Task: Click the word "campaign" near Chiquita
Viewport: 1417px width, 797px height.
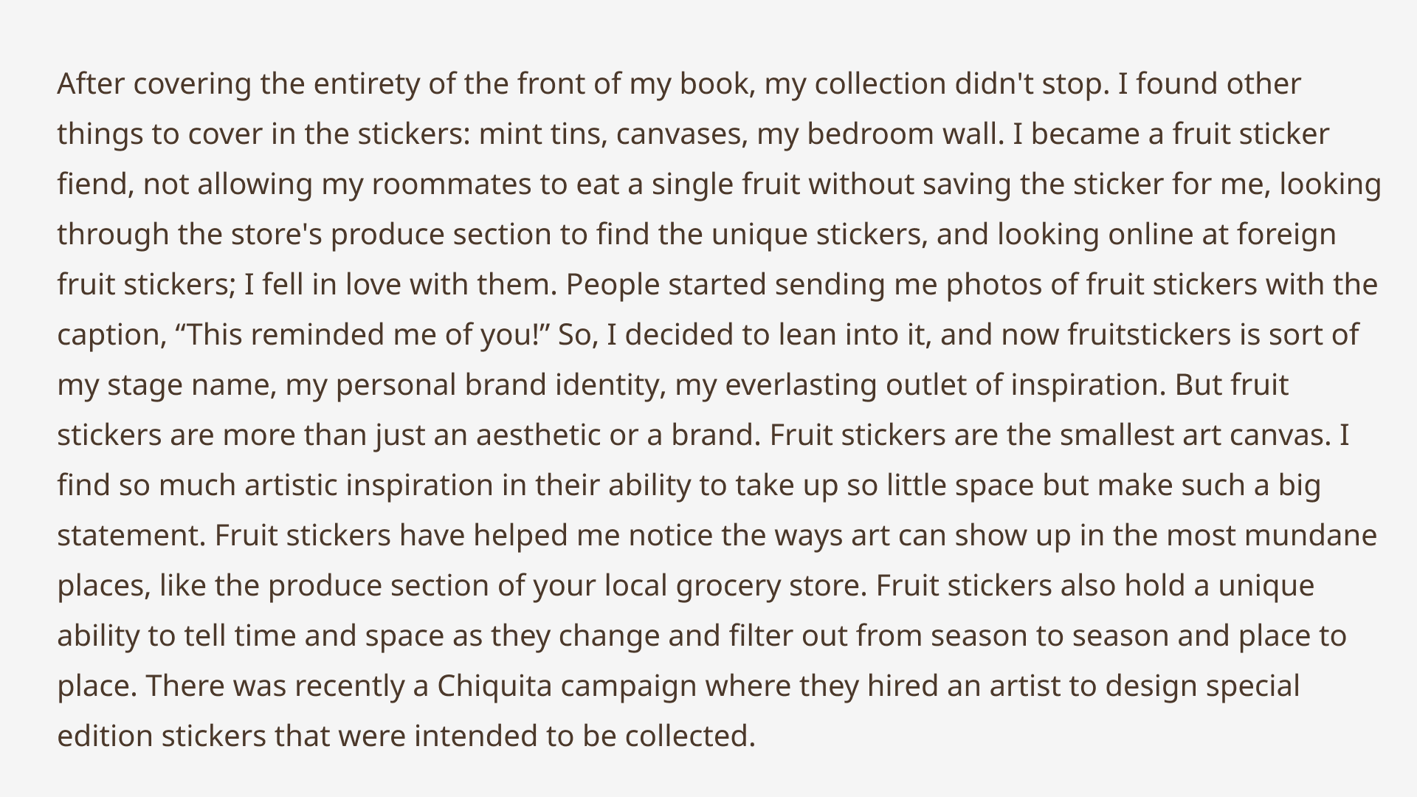Action: (629, 686)
